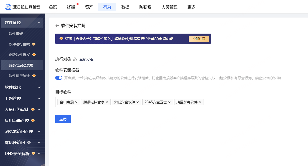
Task: Open the 更多 menu
Action: 192,7
